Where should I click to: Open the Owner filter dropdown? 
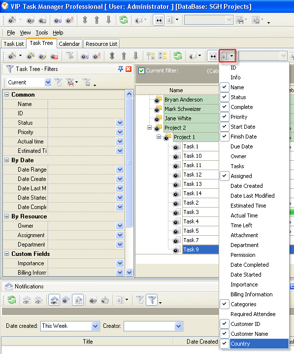(x=120, y=226)
